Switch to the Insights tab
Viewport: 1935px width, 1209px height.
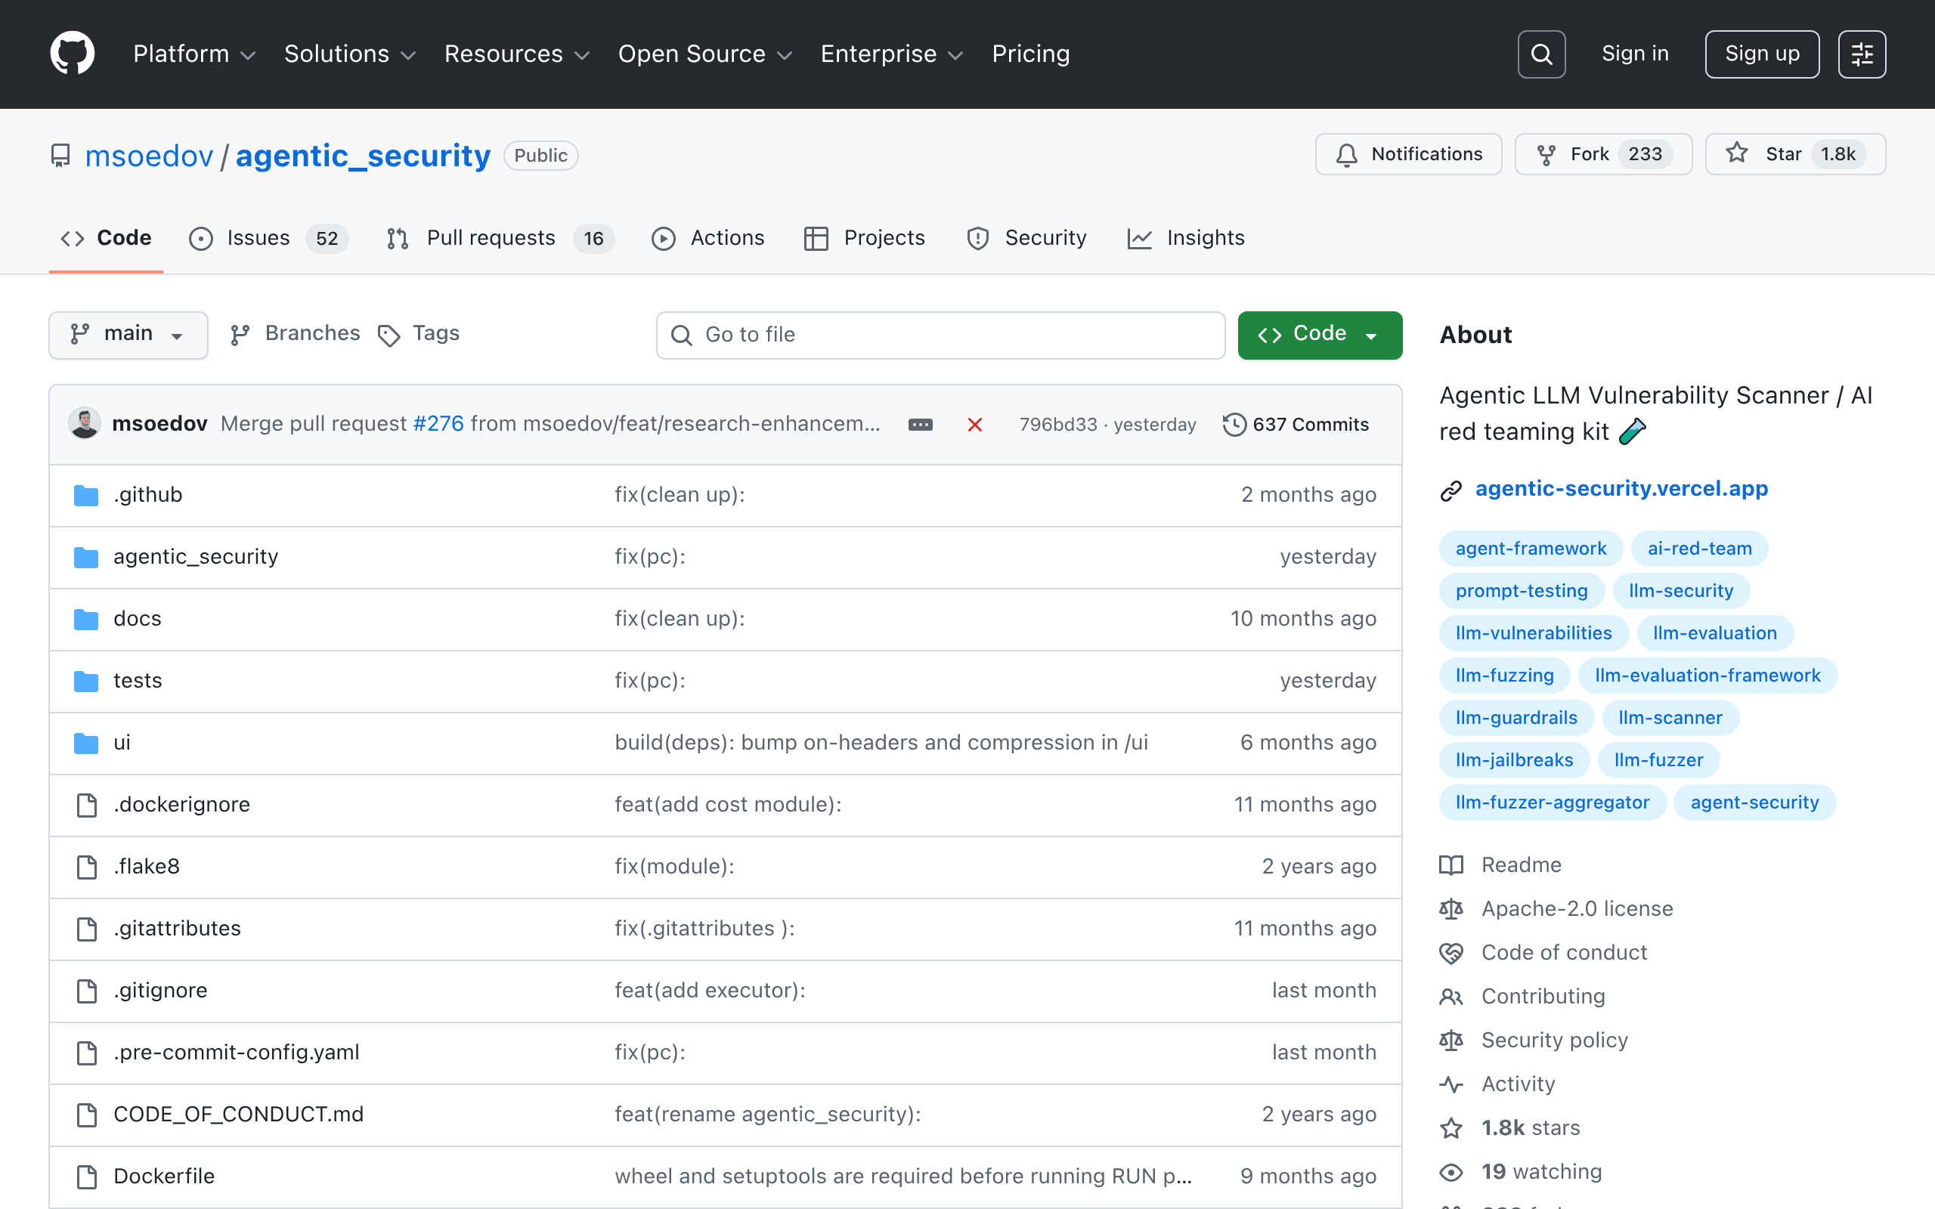click(x=1186, y=238)
